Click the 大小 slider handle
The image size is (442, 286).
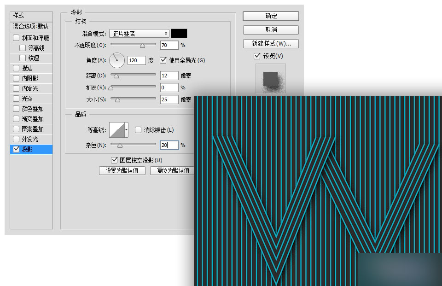coord(117,100)
